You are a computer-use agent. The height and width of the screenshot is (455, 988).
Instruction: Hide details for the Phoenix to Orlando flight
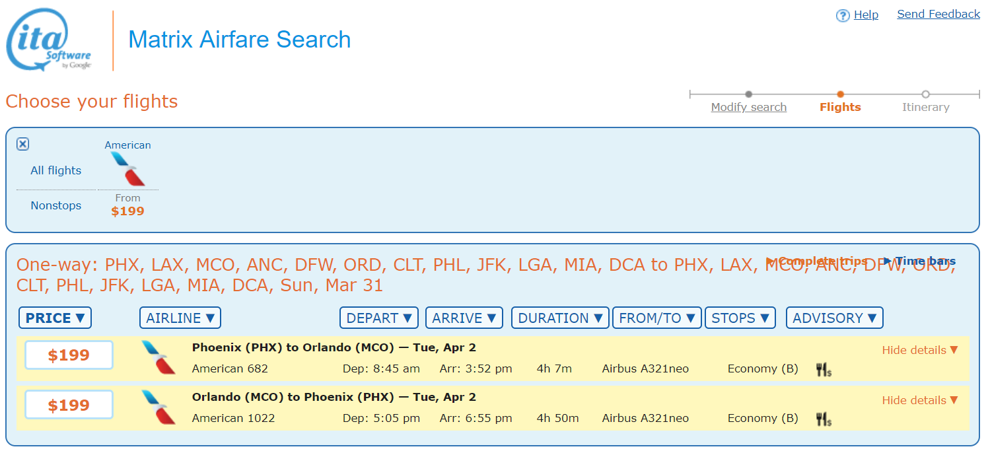[x=919, y=350]
